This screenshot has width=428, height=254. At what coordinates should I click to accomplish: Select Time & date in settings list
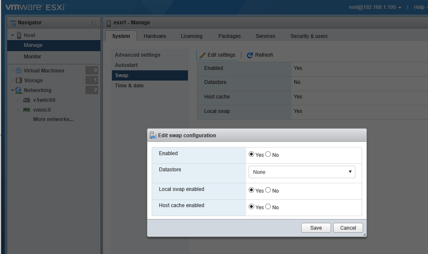pyautogui.click(x=129, y=86)
